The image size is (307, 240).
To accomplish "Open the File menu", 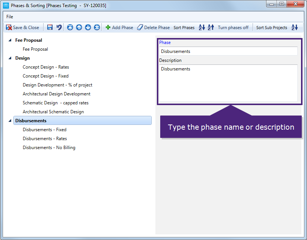I will (10, 17).
